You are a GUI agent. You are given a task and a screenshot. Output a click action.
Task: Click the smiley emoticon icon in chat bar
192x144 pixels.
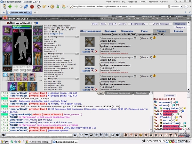(112, 135)
